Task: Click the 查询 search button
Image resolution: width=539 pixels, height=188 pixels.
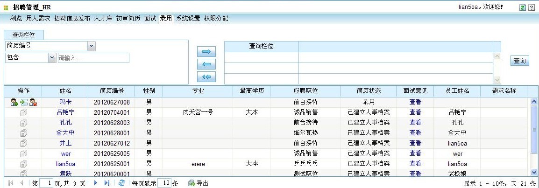Action: [x=519, y=61]
